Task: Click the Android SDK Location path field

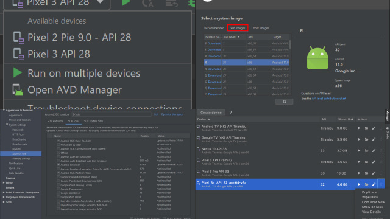Action: [x=112, y=114]
